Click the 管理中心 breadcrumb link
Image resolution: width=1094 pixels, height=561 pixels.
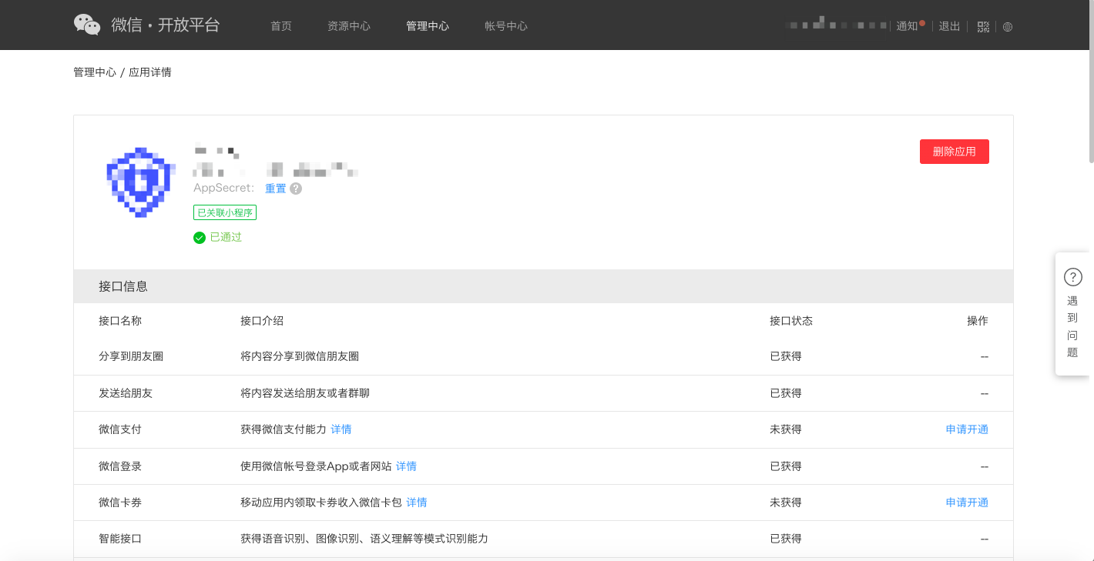[x=95, y=72]
